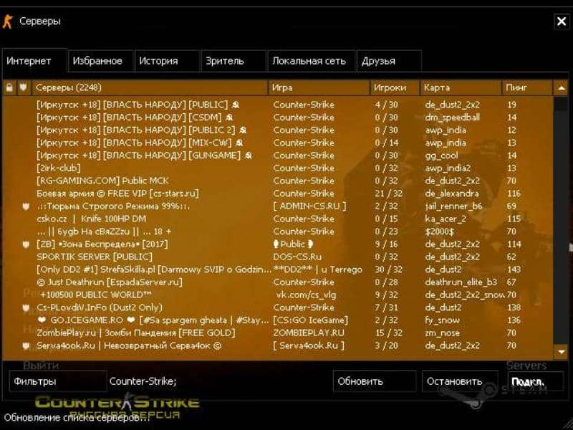Click map name gg_cool

click(x=441, y=156)
